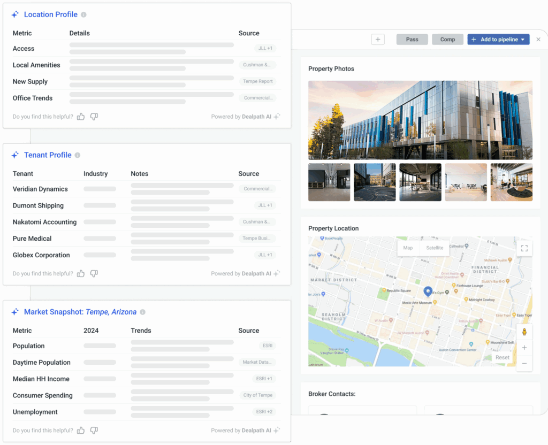Switch map to Satellite view
The width and height of the screenshot is (548, 445).
point(435,248)
